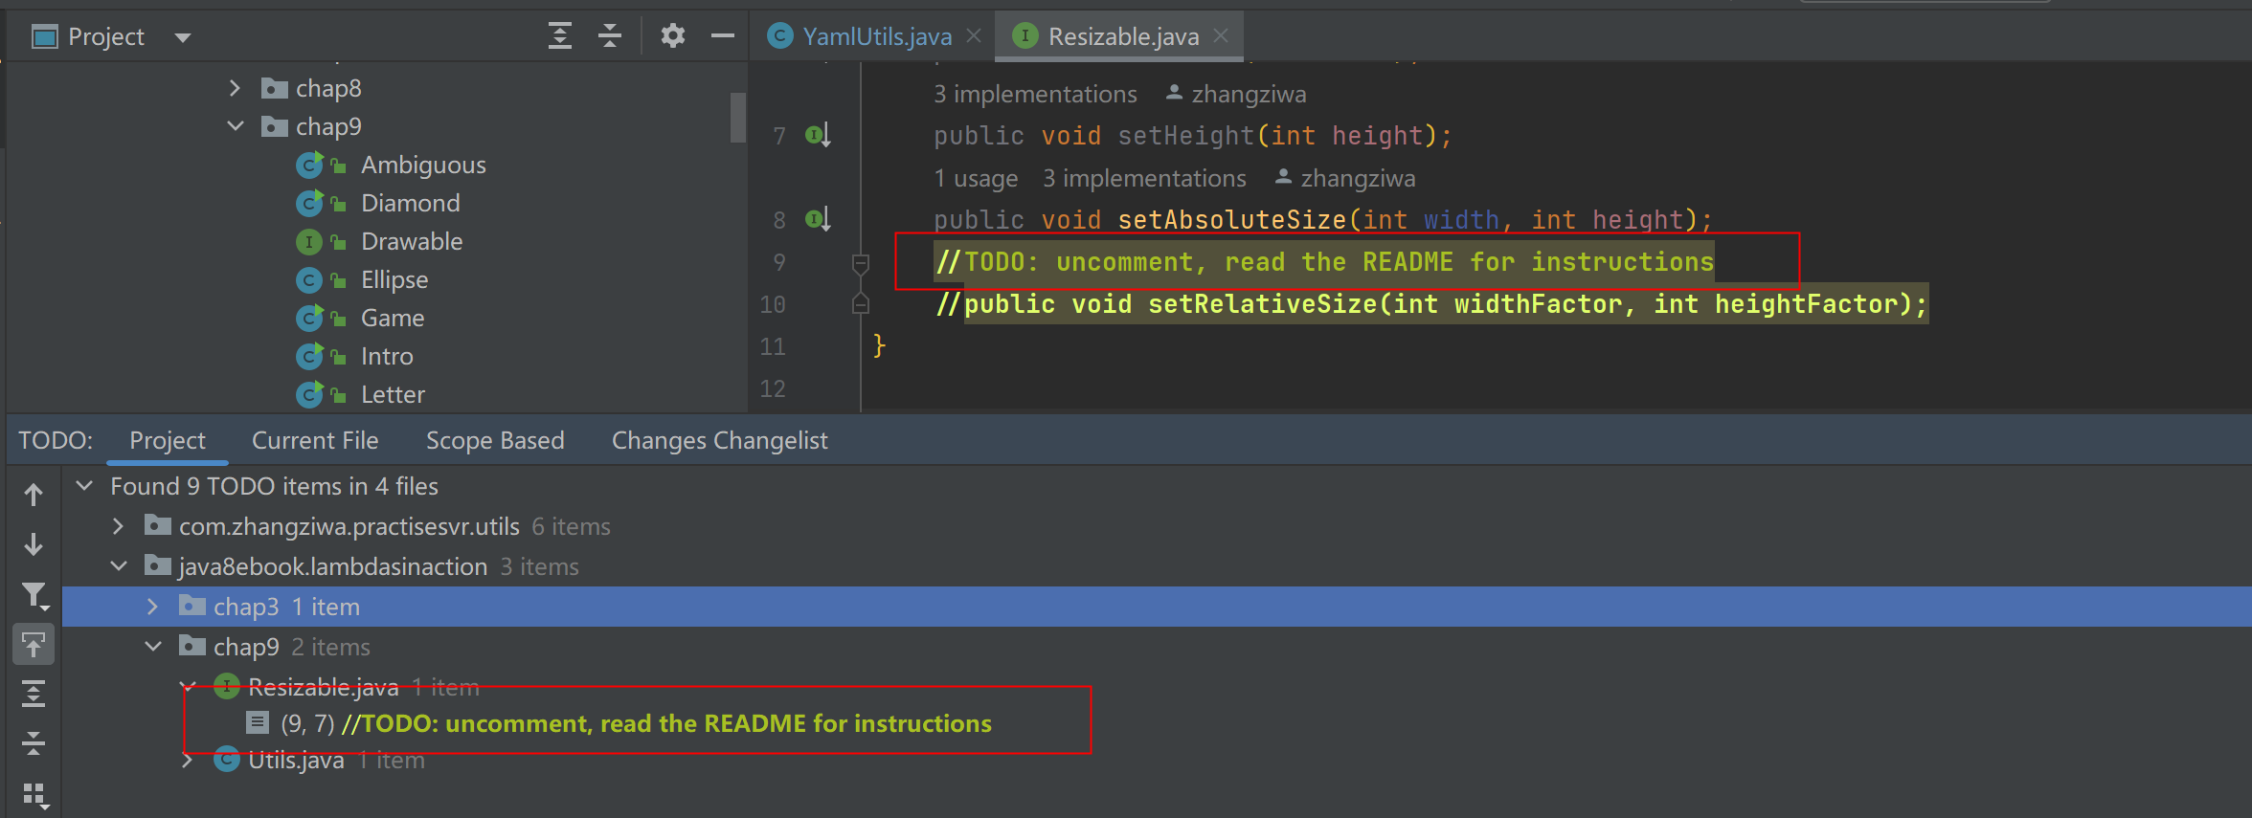The width and height of the screenshot is (2252, 818).
Task: Click the Drawable interface icon
Action: point(308,242)
